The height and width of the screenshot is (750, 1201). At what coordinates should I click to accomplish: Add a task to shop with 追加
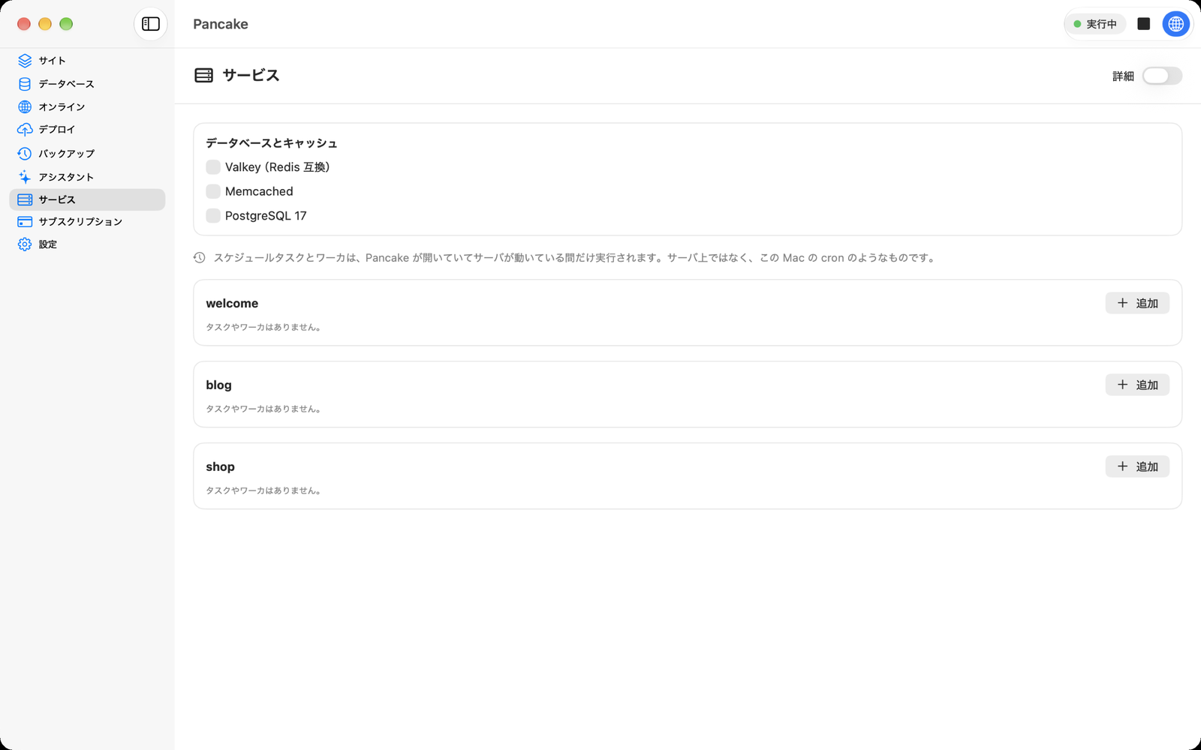coord(1137,466)
